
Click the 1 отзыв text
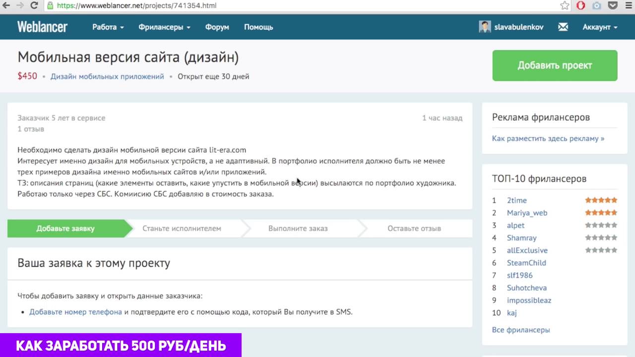31,129
